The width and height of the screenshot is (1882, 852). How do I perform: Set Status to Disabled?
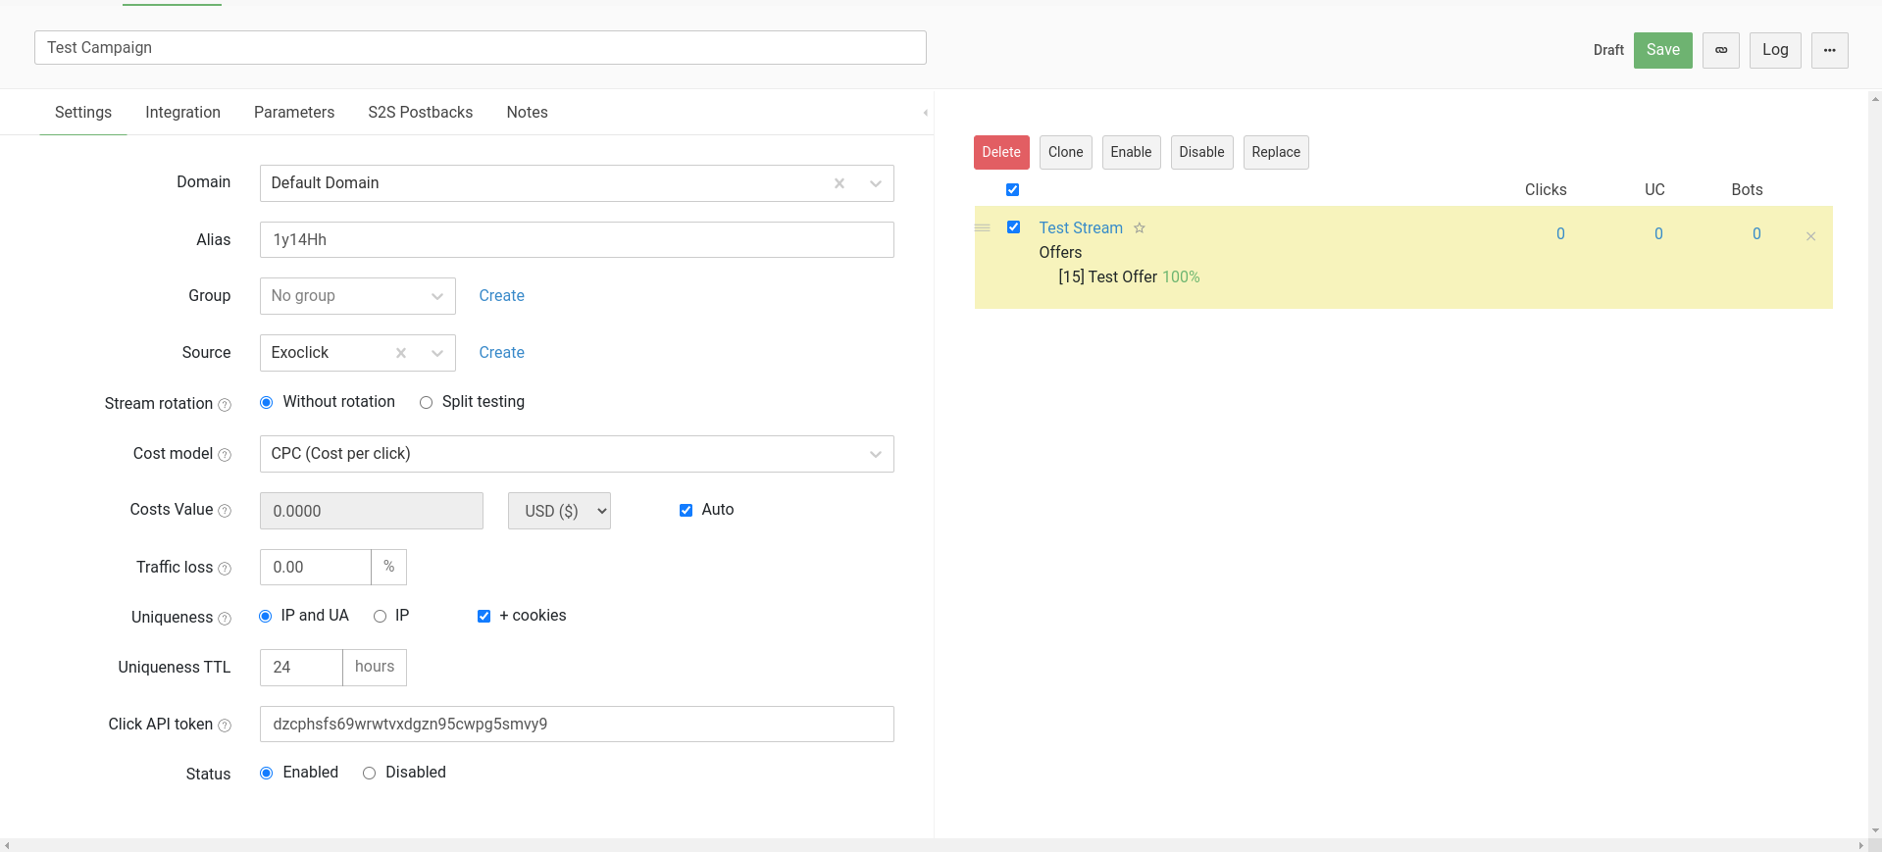point(370,774)
